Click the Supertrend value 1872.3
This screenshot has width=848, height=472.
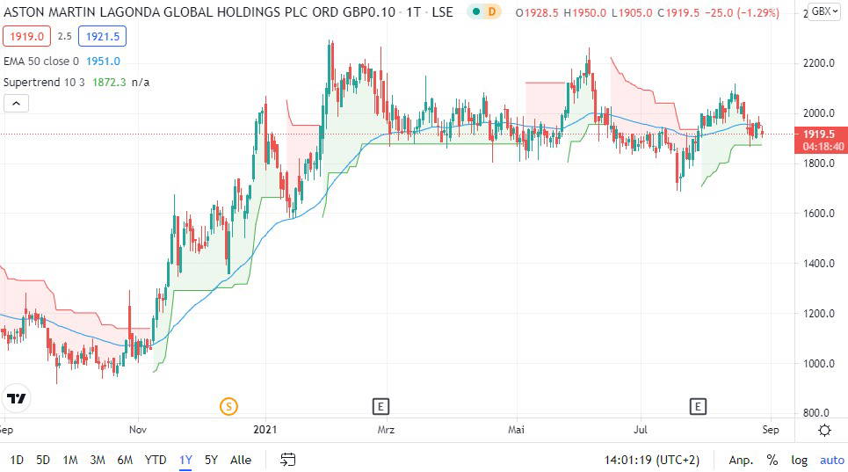(109, 82)
